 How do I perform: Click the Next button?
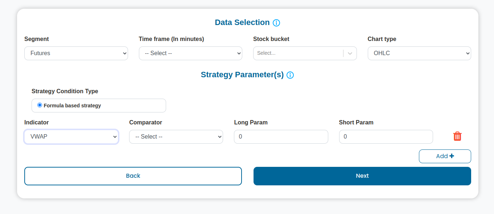pyautogui.click(x=362, y=176)
